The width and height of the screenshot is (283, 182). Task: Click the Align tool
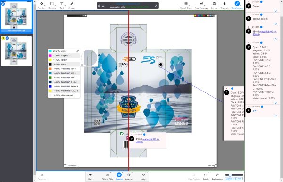click(x=144, y=176)
